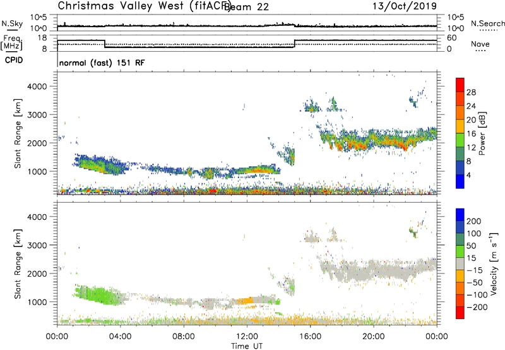Click the '16:00' time axis tick

(310, 337)
